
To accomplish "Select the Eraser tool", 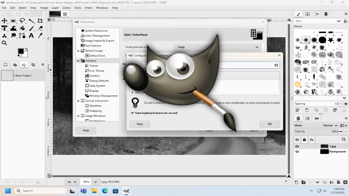I will (x=40, y=28).
